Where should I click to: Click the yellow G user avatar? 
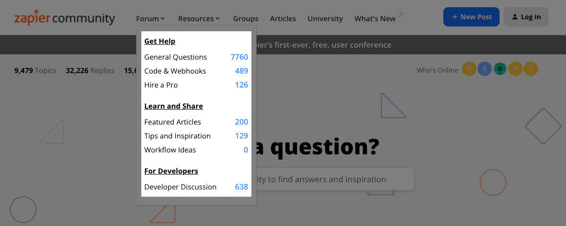point(469,69)
